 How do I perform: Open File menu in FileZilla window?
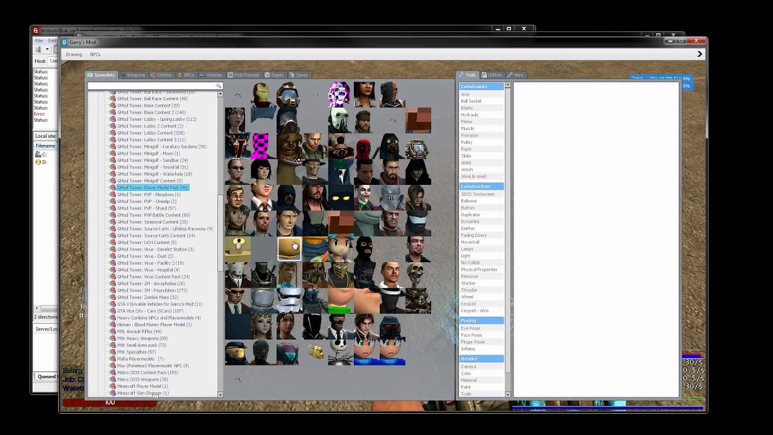tap(39, 40)
